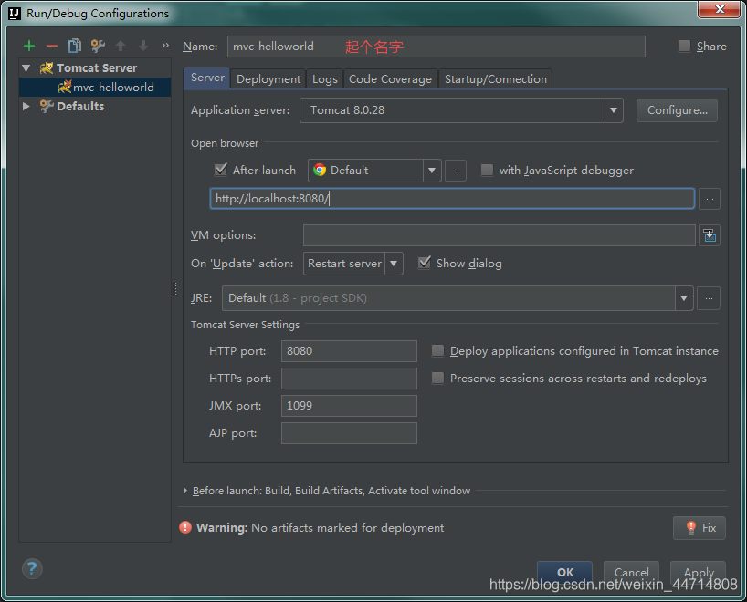Switch to the Code Coverage tab
The image size is (747, 602).
click(x=390, y=79)
